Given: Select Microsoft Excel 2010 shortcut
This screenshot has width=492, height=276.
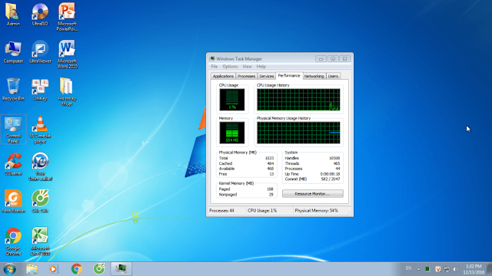Looking at the screenshot, I should pos(40,242).
